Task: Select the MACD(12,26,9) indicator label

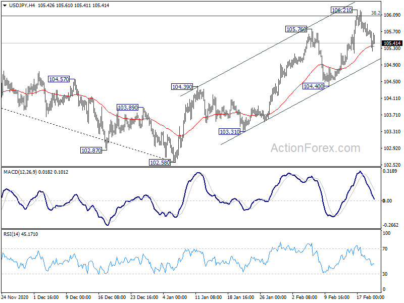Action: point(20,172)
